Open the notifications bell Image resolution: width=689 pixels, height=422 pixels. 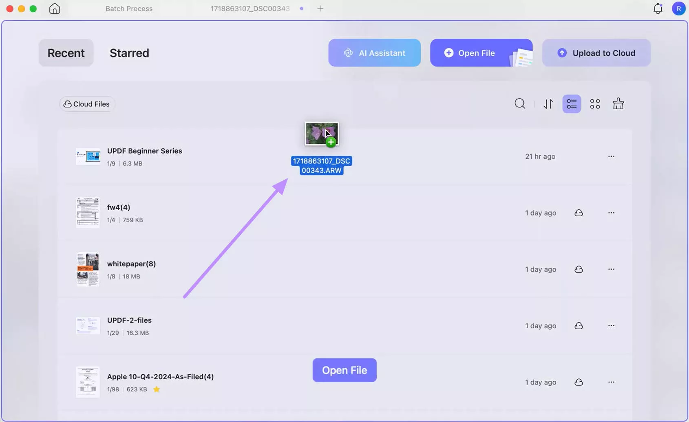click(658, 9)
